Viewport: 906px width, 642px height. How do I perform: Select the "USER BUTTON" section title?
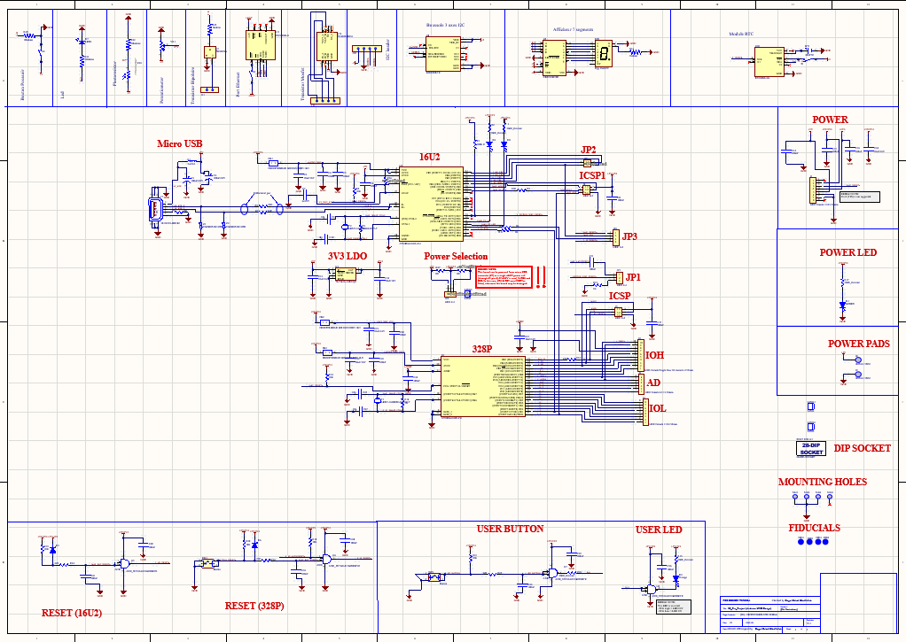coord(510,529)
